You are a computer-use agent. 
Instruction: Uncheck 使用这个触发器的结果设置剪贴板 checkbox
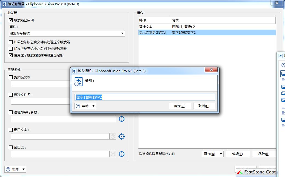11,55
